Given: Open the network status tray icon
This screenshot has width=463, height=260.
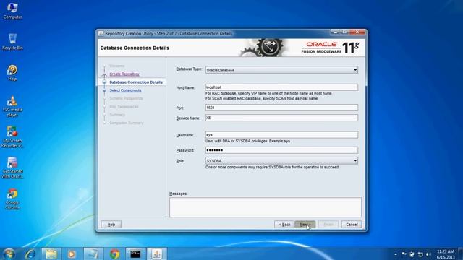Looking at the screenshot, I should pos(420,254).
